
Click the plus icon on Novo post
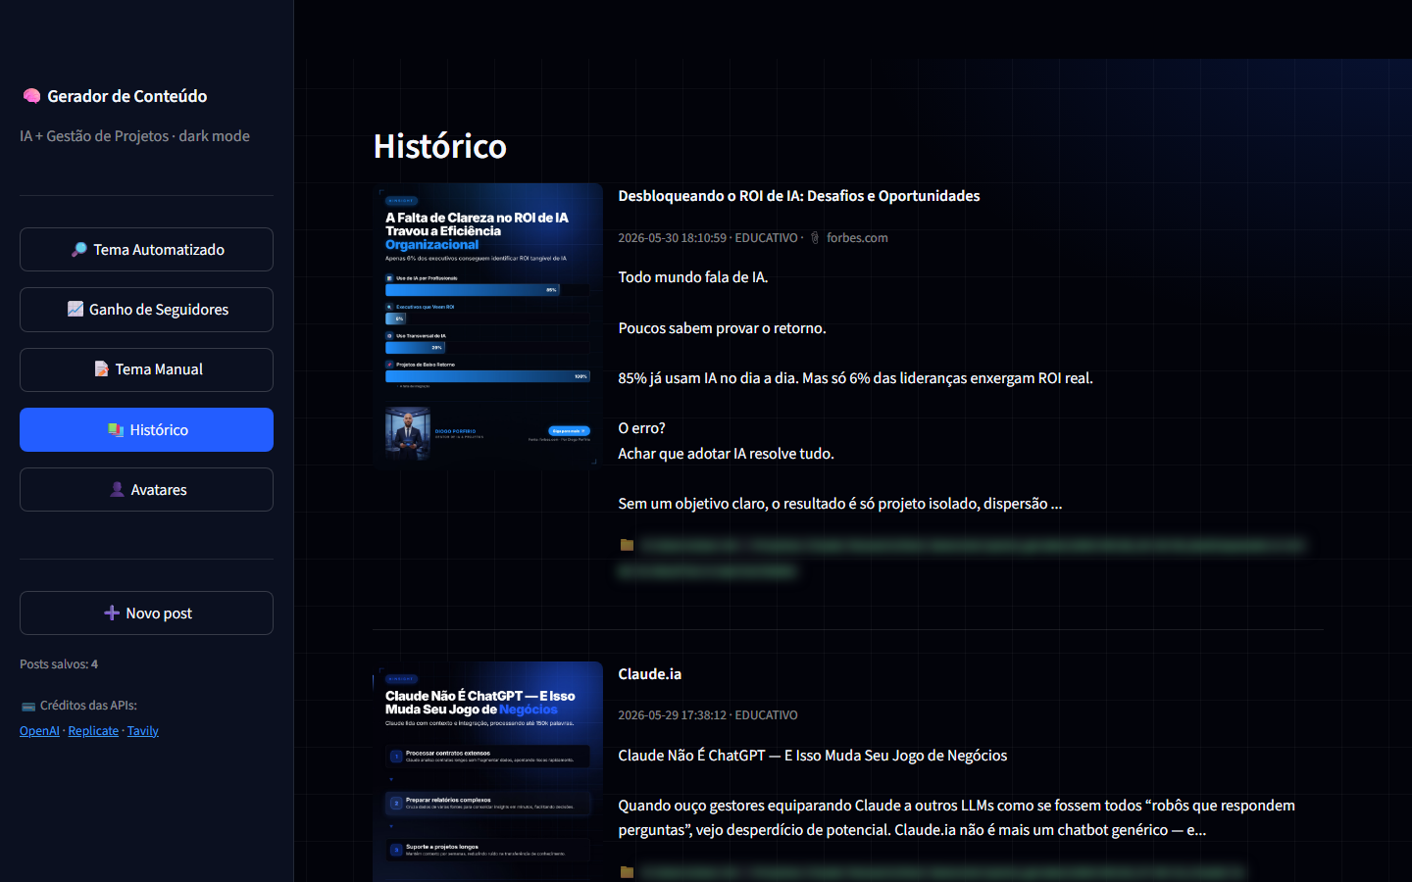click(112, 613)
